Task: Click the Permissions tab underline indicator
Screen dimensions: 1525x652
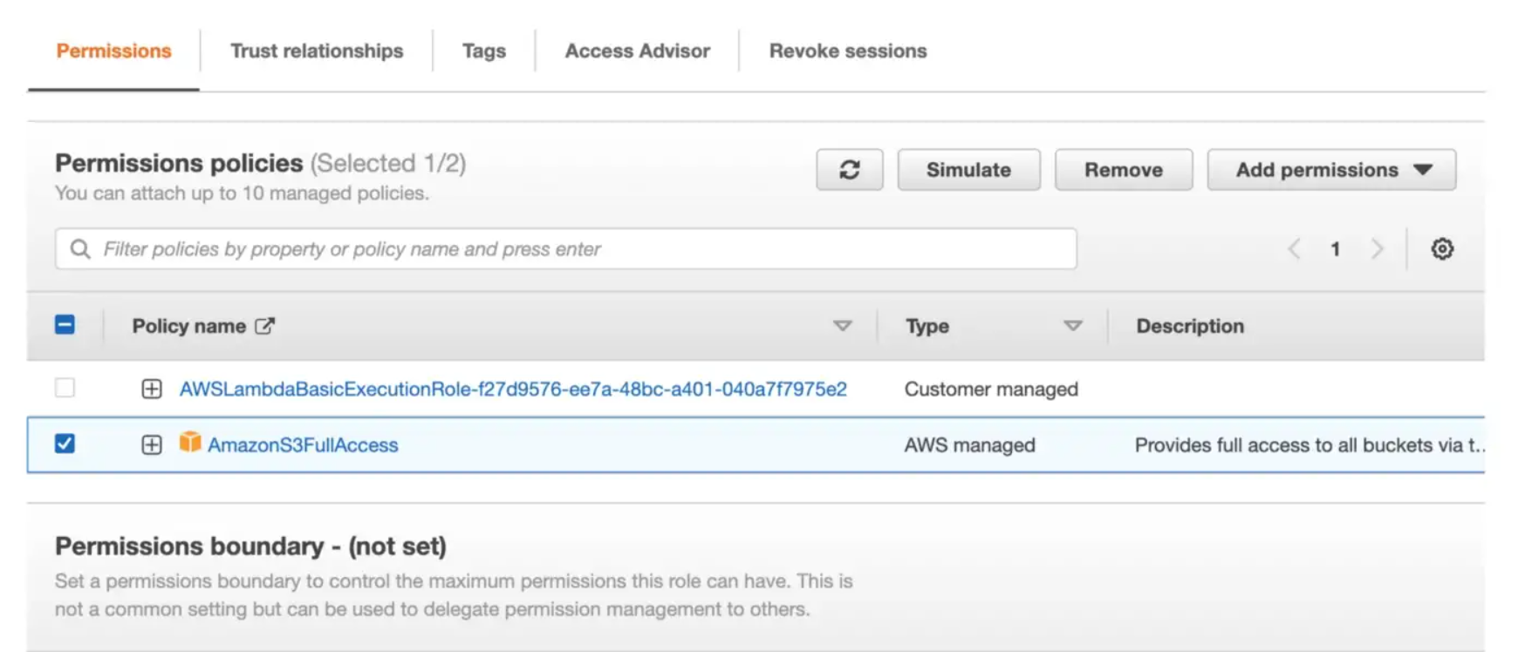Action: point(113,87)
